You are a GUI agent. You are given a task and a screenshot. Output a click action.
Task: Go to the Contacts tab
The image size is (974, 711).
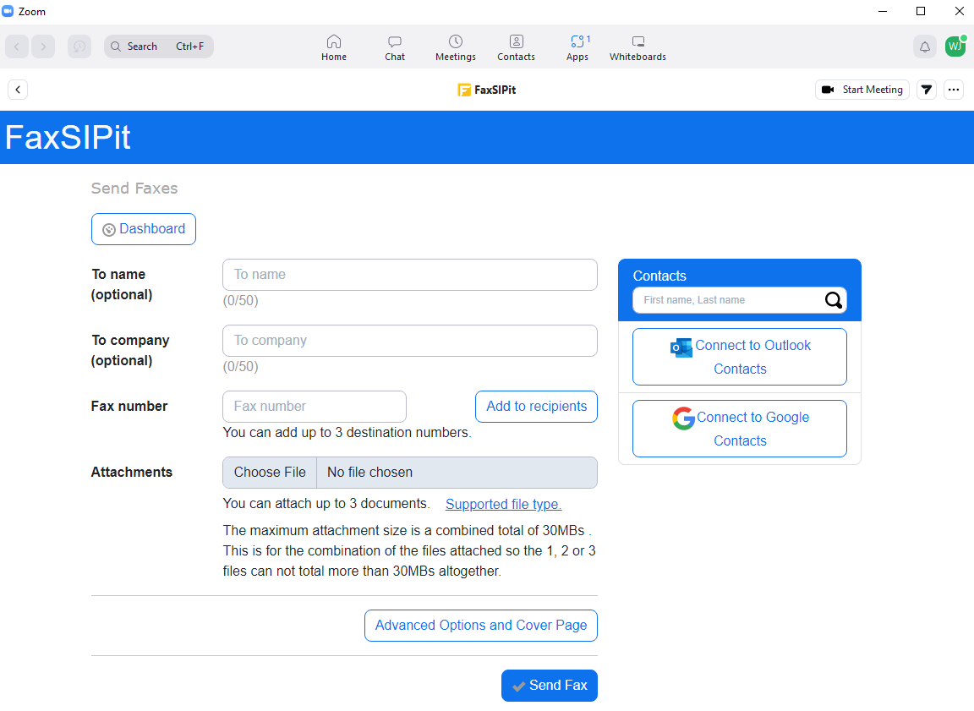coord(516,47)
